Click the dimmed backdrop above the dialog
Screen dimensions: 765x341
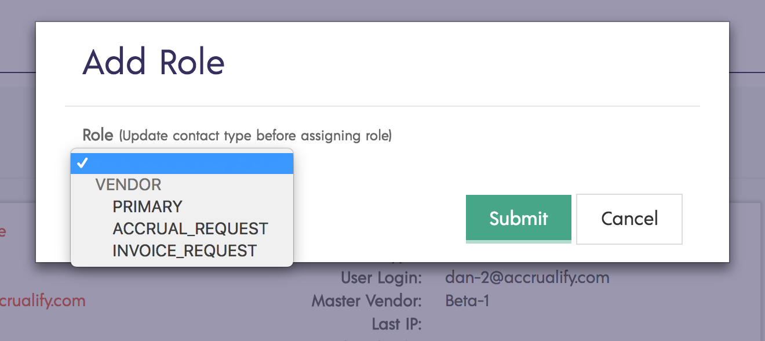382,10
